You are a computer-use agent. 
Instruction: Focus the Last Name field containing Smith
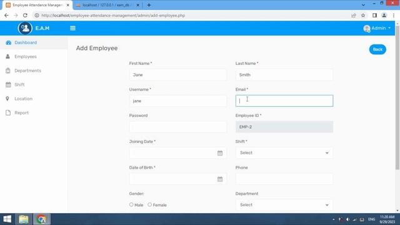[x=284, y=75]
